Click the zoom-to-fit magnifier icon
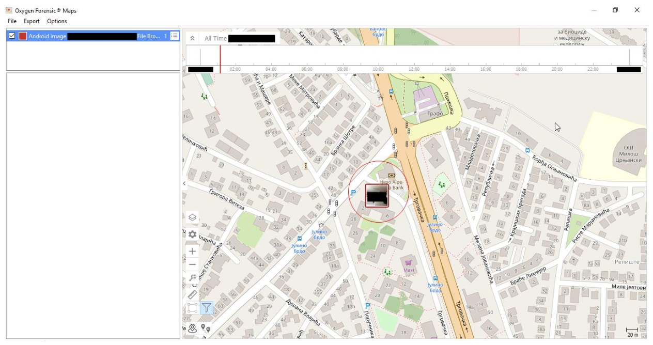 point(193,277)
